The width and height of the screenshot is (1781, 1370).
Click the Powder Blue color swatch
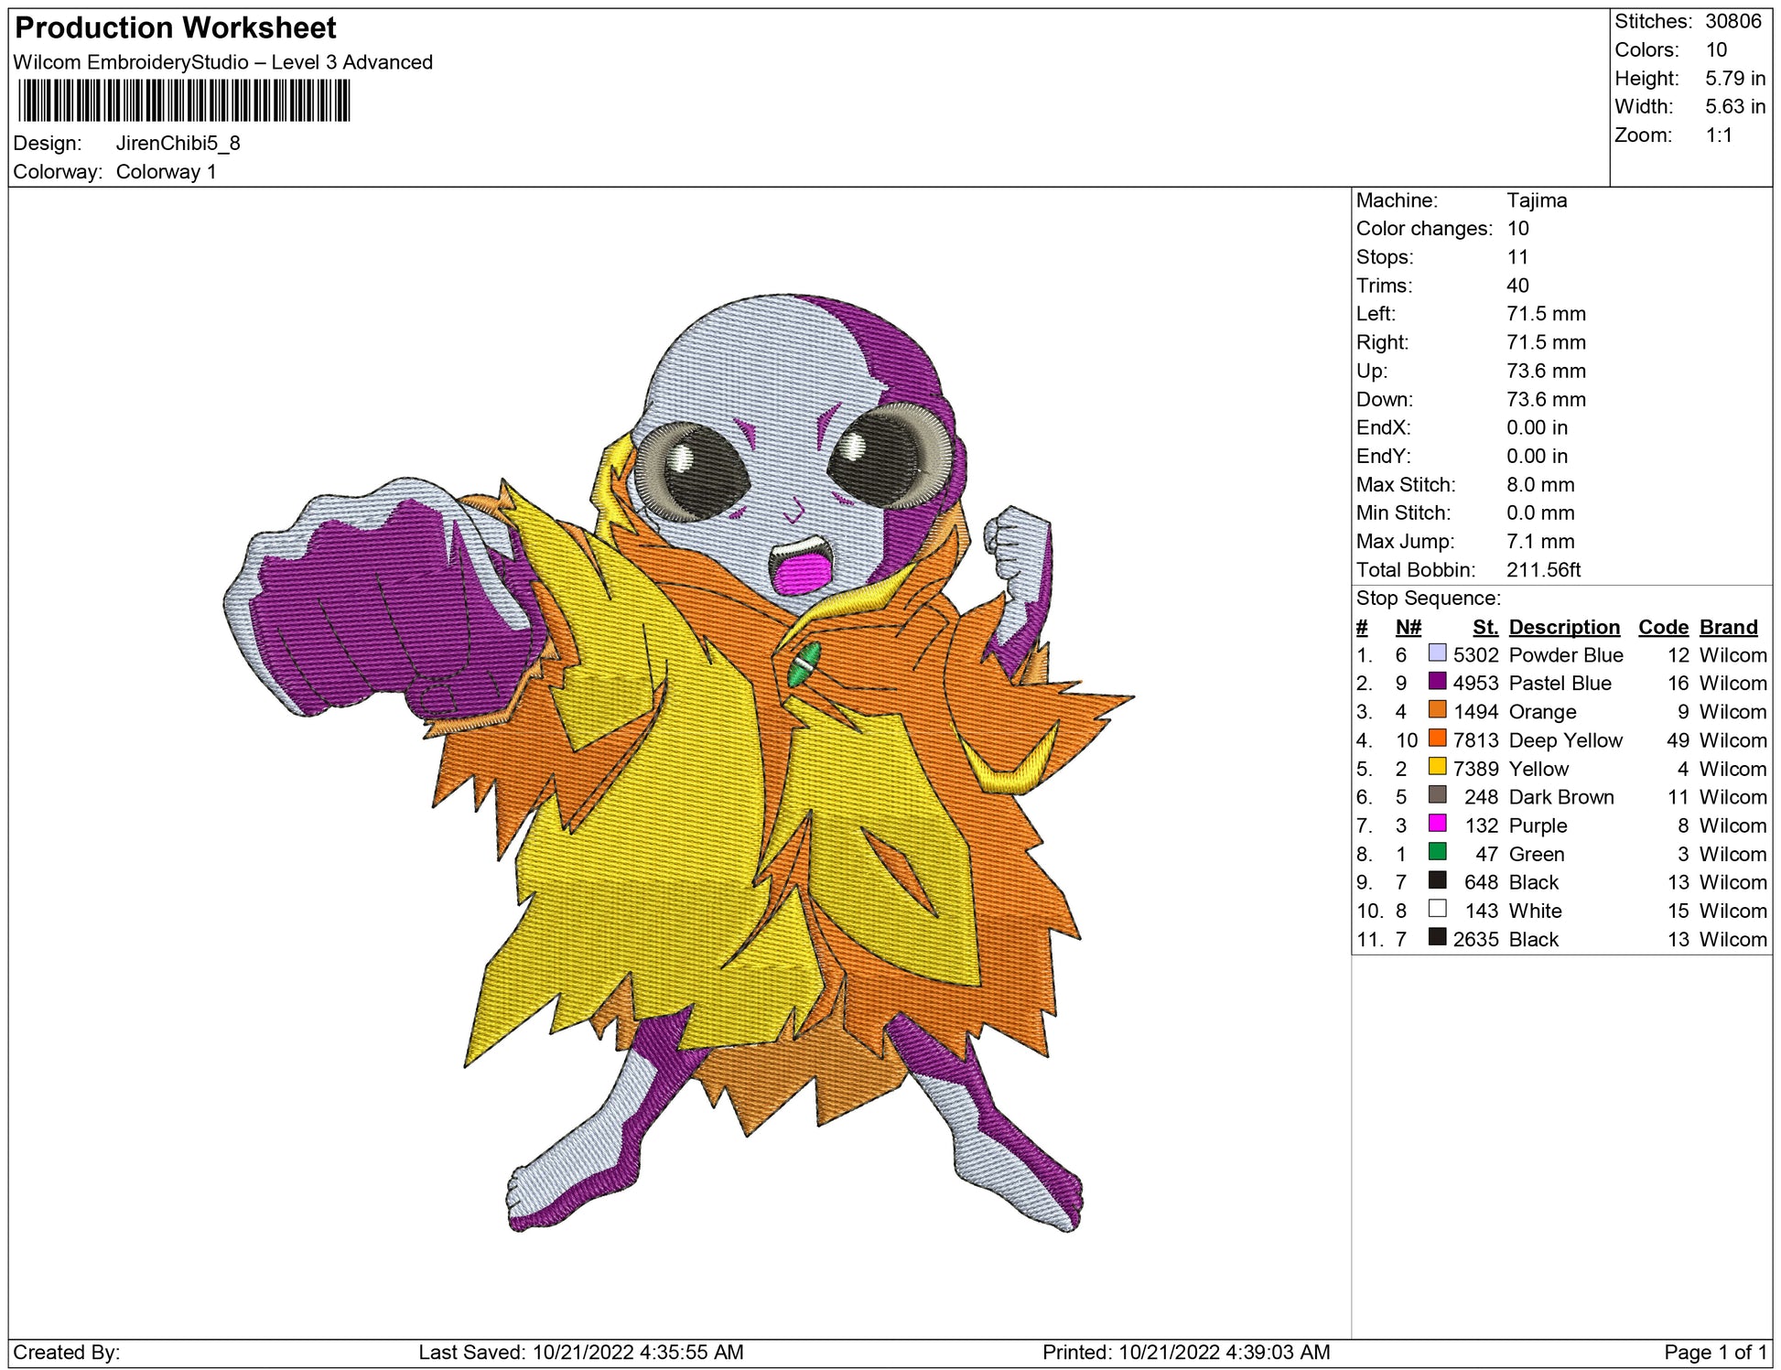[x=1437, y=653]
